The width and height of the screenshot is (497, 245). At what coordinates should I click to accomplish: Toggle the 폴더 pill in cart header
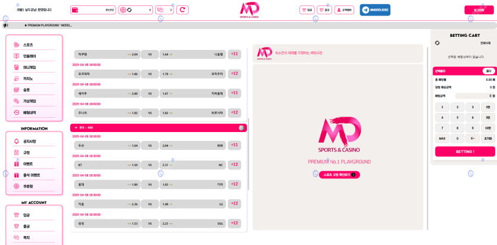pos(489,71)
